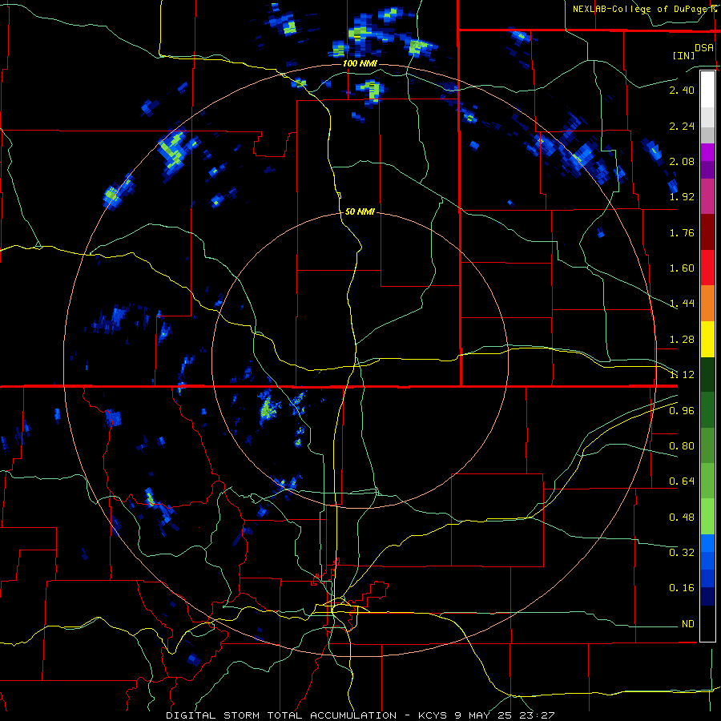Image resolution: width=721 pixels, height=721 pixels.
Task: Click the ND no-data legend label
Action: (688, 624)
